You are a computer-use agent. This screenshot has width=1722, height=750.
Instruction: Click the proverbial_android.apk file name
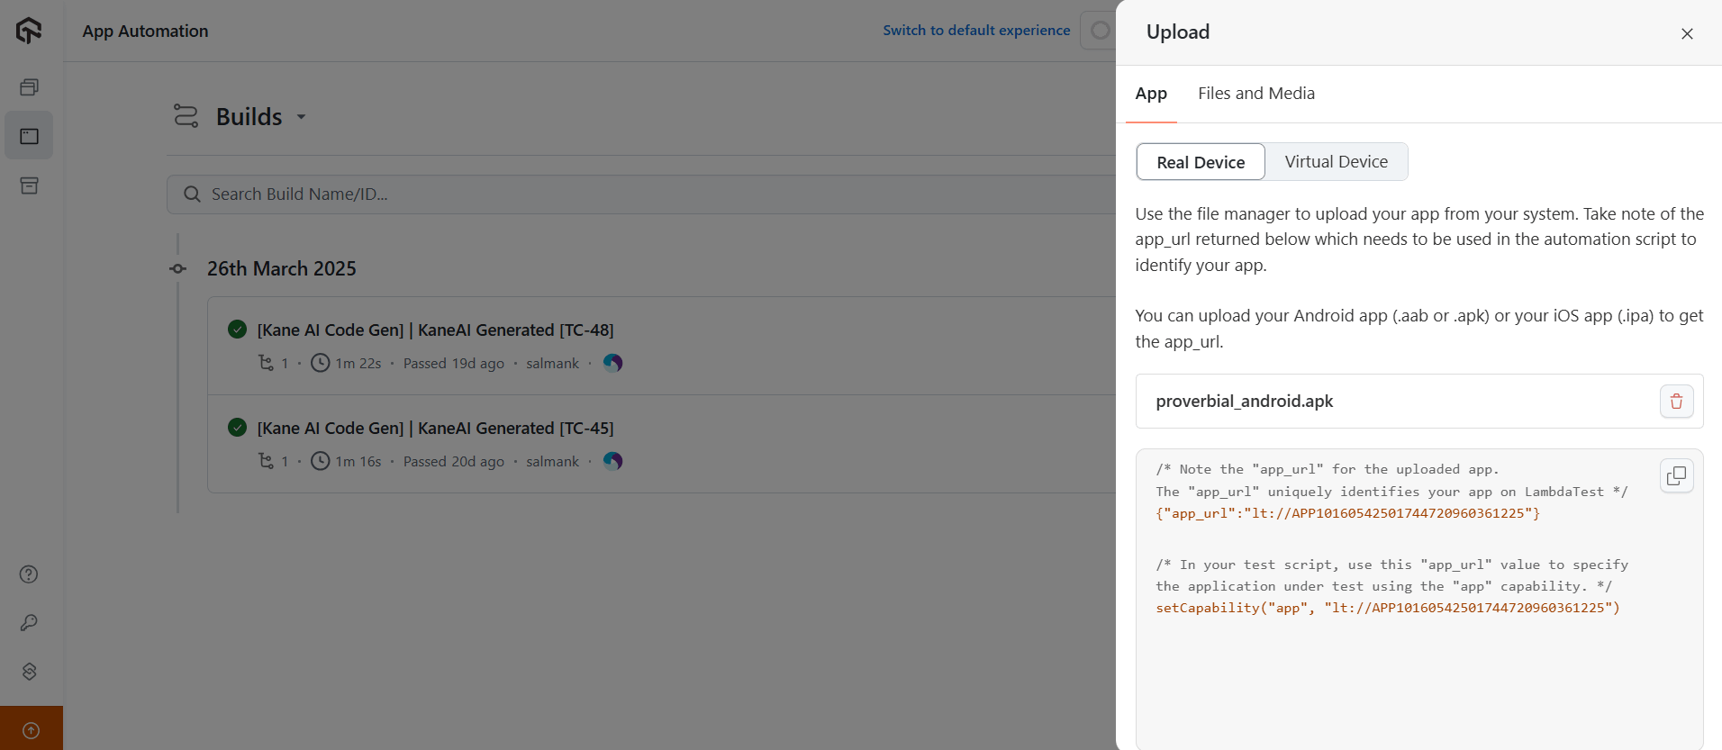coord(1244,402)
